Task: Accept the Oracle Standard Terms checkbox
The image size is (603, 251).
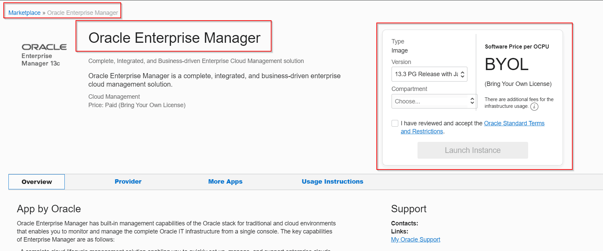Action: click(x=395, y=123)
